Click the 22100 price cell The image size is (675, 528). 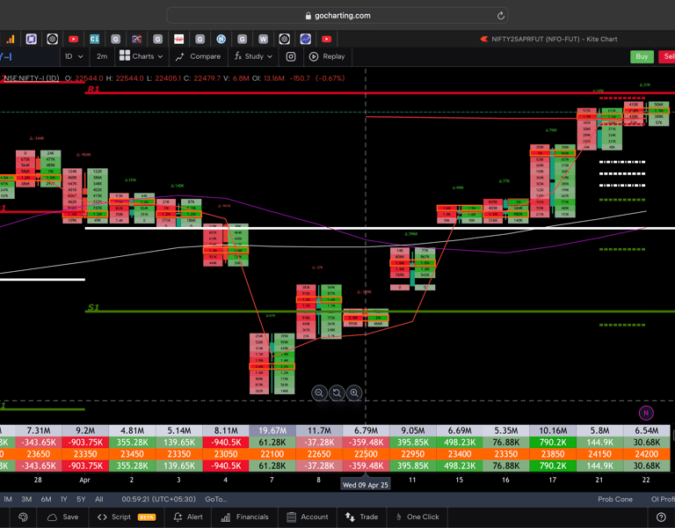272,454
